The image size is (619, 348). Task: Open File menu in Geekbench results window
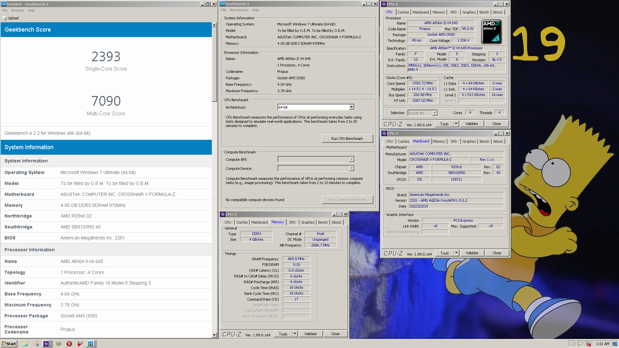(x=5, y=10)
